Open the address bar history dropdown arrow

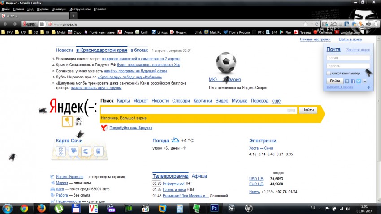[312, 24]
